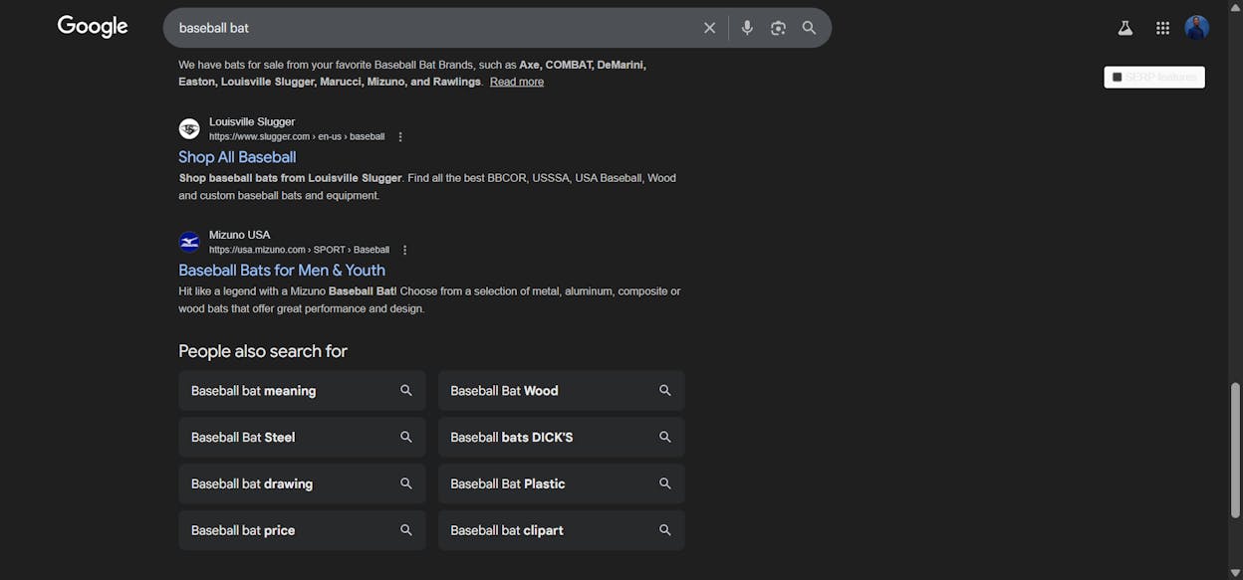Submit search with the magnifying glass icon
The width and height of the screenshot is (1243, 580).
coord(809,28)
